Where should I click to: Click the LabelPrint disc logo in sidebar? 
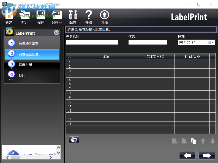[9, 31]
